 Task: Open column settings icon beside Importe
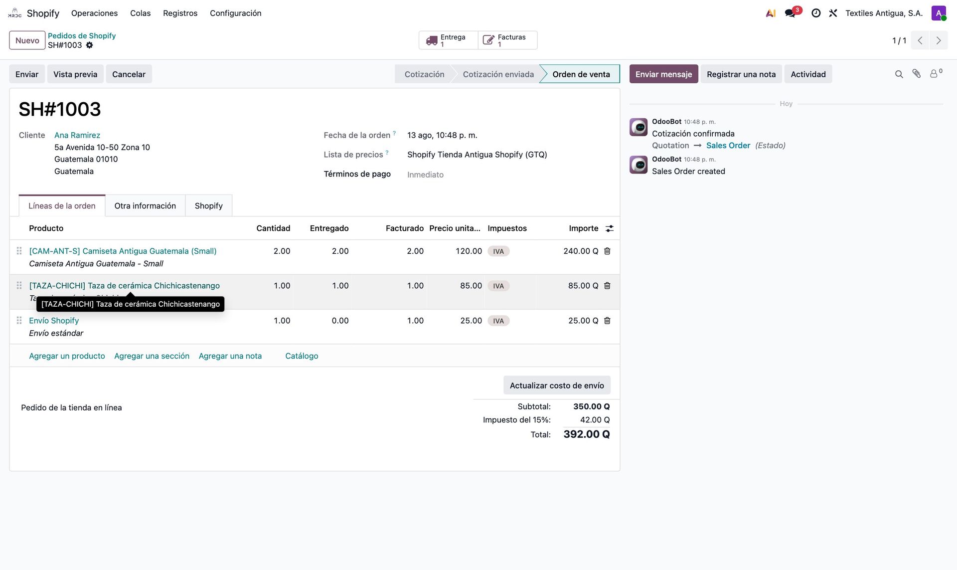609,228
